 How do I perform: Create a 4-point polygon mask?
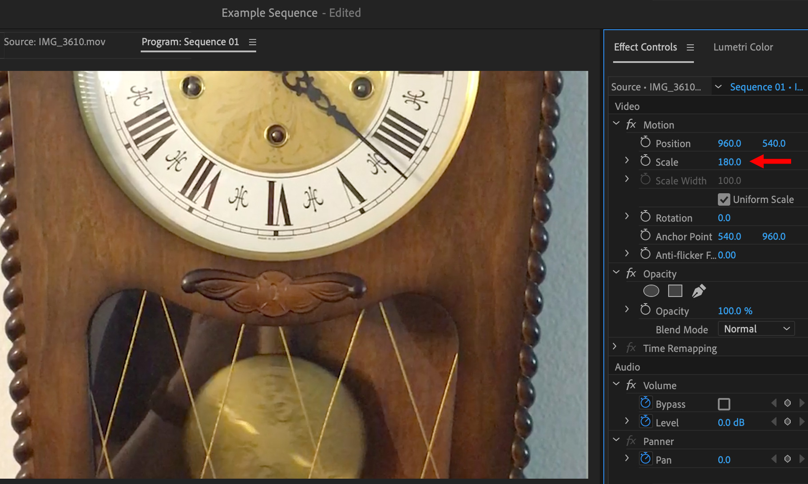point(675,291)
